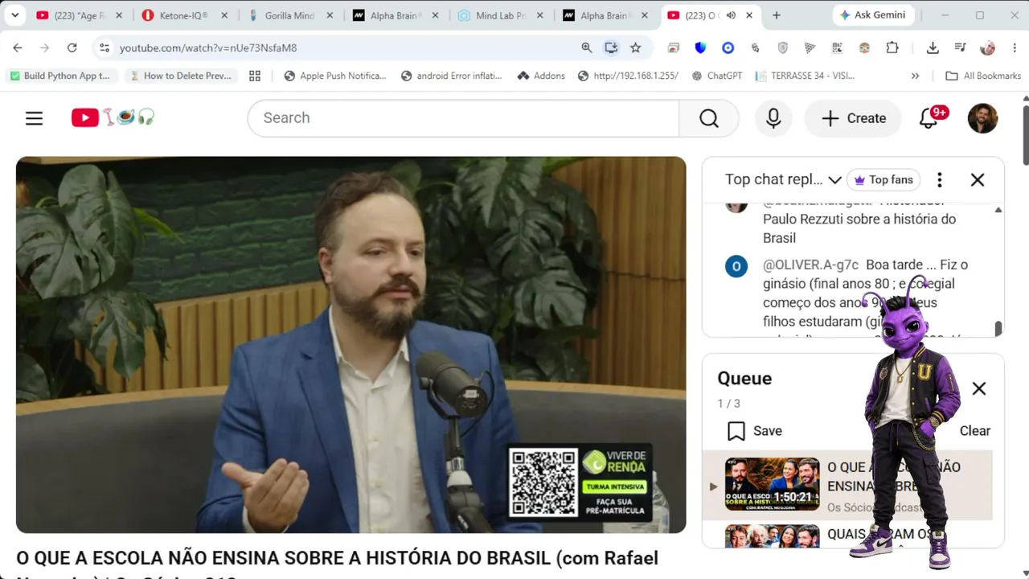The height and width of the screenshot is (579, 1029).
Task: Close the Queue panel
Action: 979,389
